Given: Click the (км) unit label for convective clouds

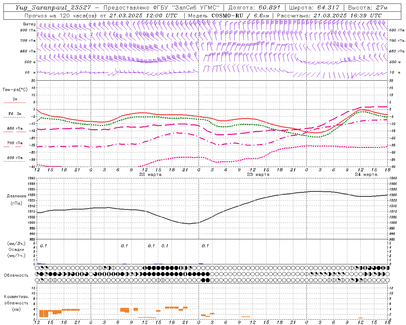Looking at the screenshot, I should (x=16, y=309).
